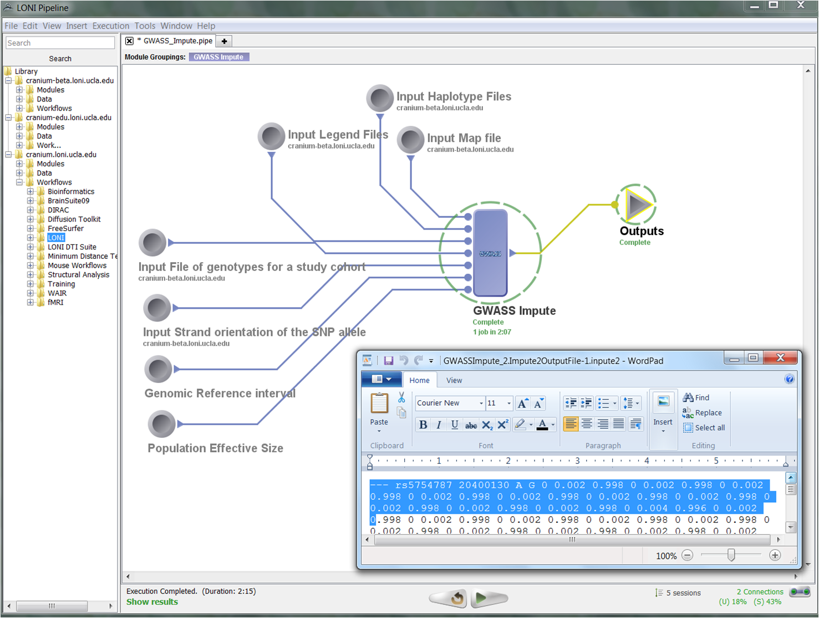Toggle underline formatting in WordPad
819x618 pixels.
(x=455, y=425)
